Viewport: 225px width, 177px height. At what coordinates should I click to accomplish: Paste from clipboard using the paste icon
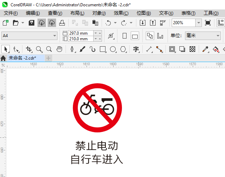click(x=95, y=23)
